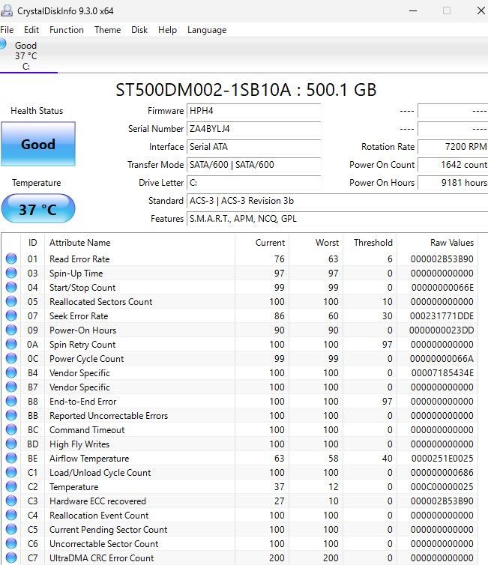The image size is (488, 565).
Task: Open the Disk menu
Action: (x=139, y=30)
